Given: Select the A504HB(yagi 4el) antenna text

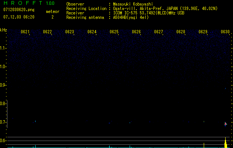Looking at the screenshot, I should 131,17.
